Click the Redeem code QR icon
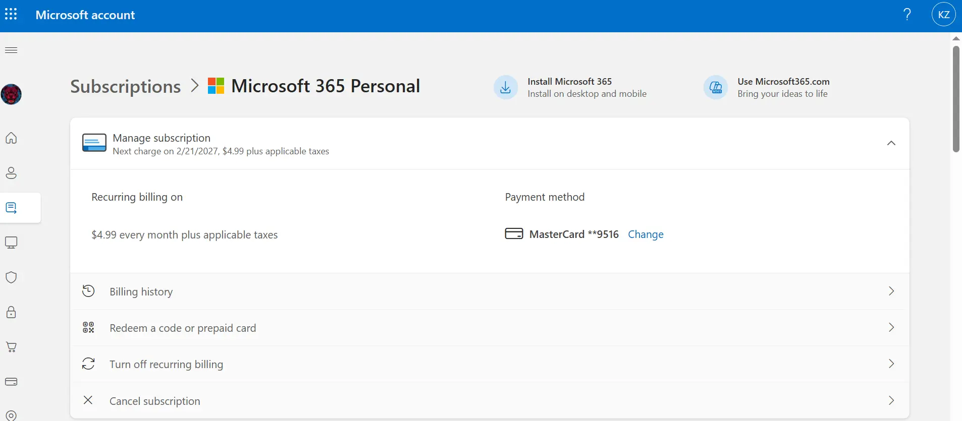This screenshot has width=962, height=421. (88, 328)
